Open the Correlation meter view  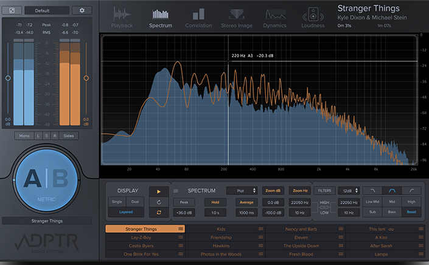click(198, 18)
